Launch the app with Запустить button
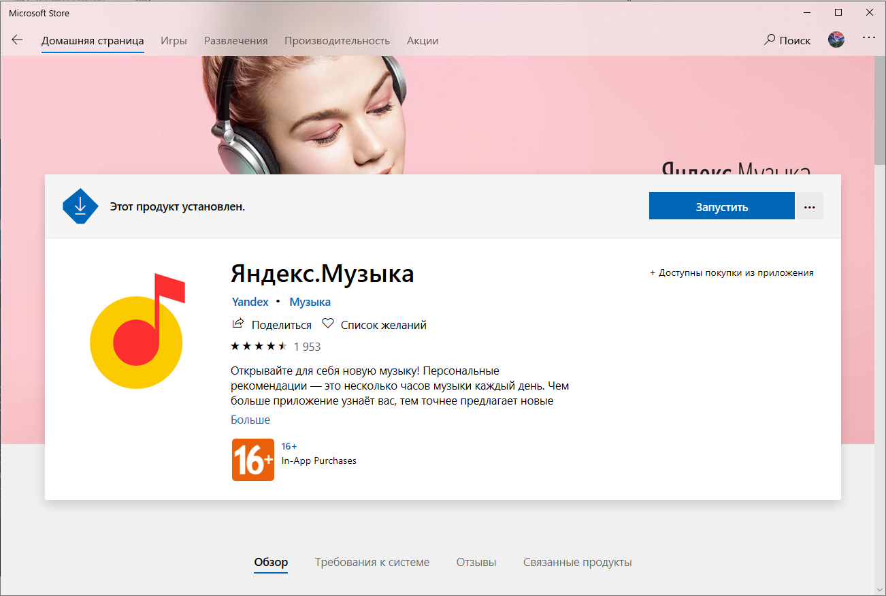The image size is (886, 596). pyautogui.click(x=722, y=206)
